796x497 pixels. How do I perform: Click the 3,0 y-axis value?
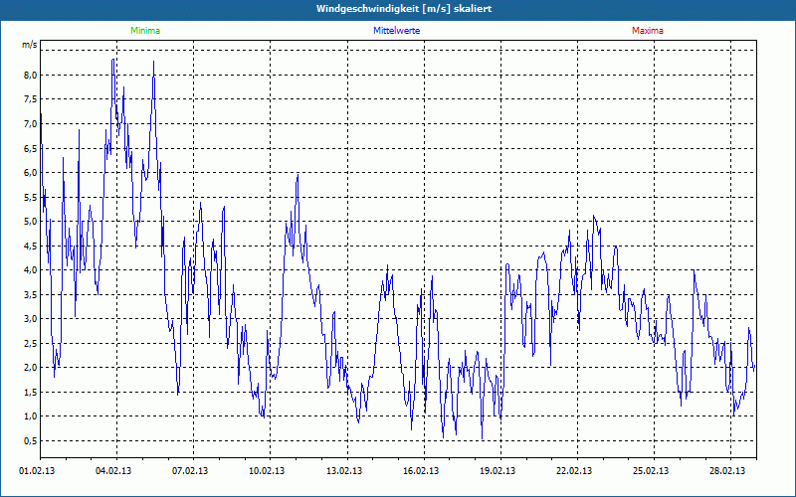click(31, 318)
